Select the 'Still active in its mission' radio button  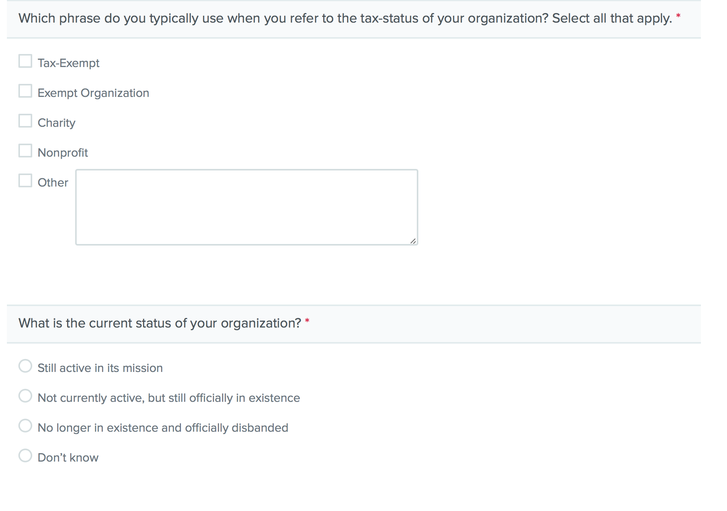click(25, 366)
